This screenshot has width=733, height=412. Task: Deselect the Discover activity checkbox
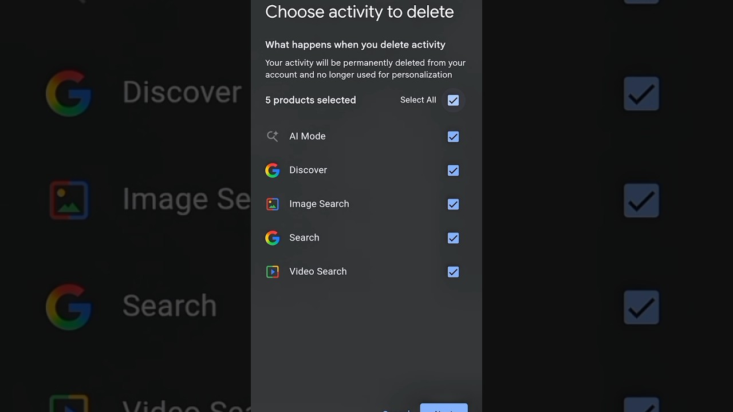(x=453, y=170)
